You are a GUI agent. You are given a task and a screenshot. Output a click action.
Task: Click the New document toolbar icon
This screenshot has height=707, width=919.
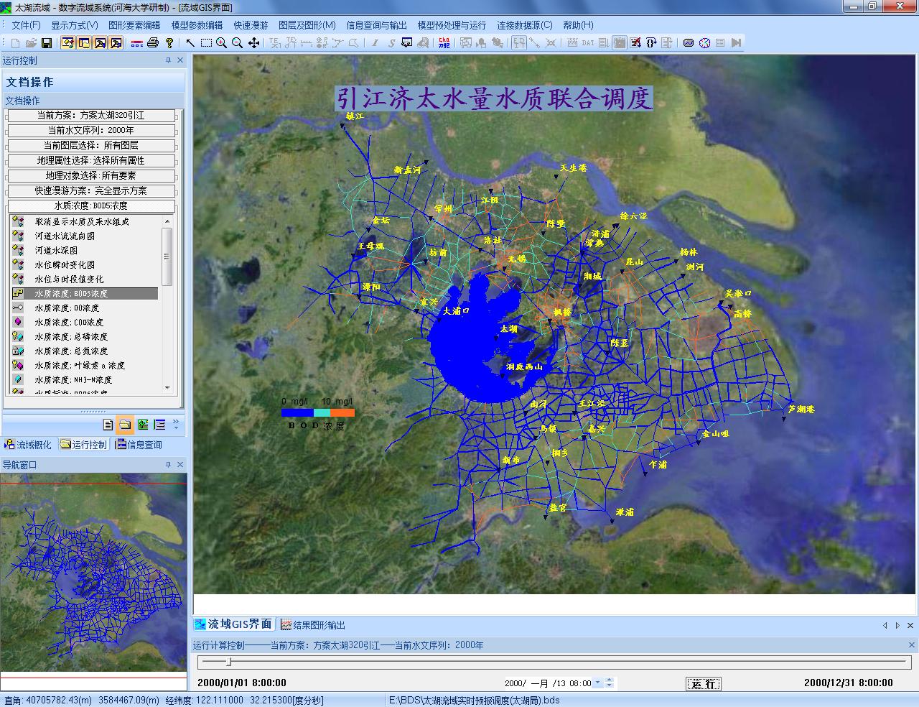pyautogui.click(x=15, y=43)
